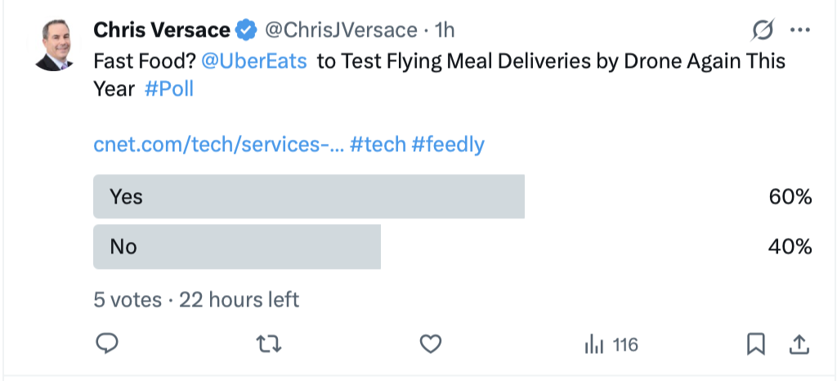Image resolution: width=837 pixels, height=381 pixels.
Task: Click the Grok slashed-circle icon
Action: coord(762,31)
